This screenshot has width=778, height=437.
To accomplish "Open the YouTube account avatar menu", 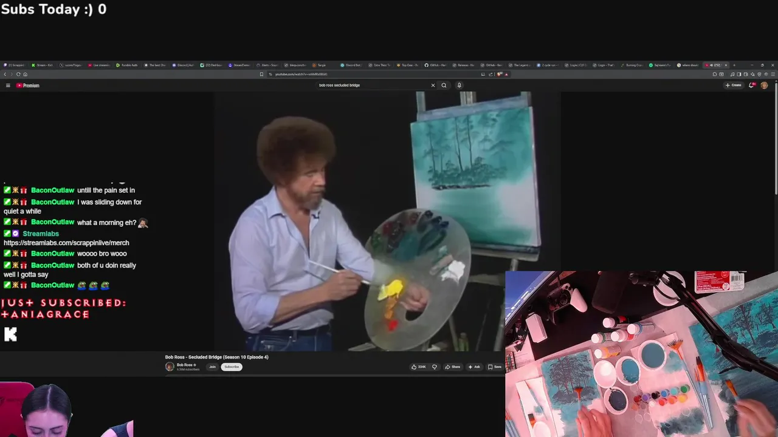I will point(764,85).
